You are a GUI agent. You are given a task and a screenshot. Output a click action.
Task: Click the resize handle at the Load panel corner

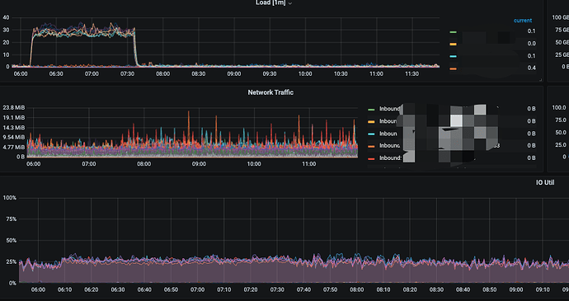tap(540, 80)
